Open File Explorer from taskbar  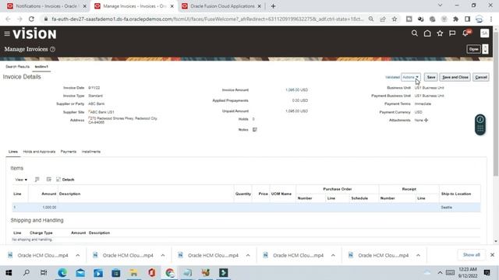tap(133, 273)
